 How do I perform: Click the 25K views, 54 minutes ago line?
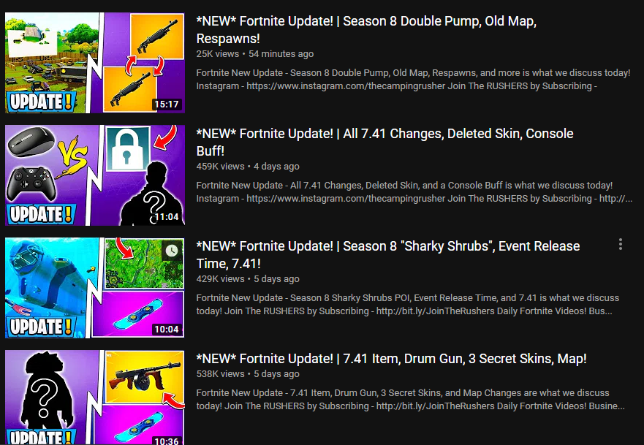click(255, 54)
